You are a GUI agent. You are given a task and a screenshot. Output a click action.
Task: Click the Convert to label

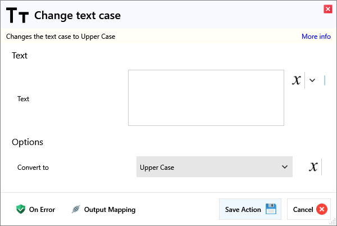33,168
